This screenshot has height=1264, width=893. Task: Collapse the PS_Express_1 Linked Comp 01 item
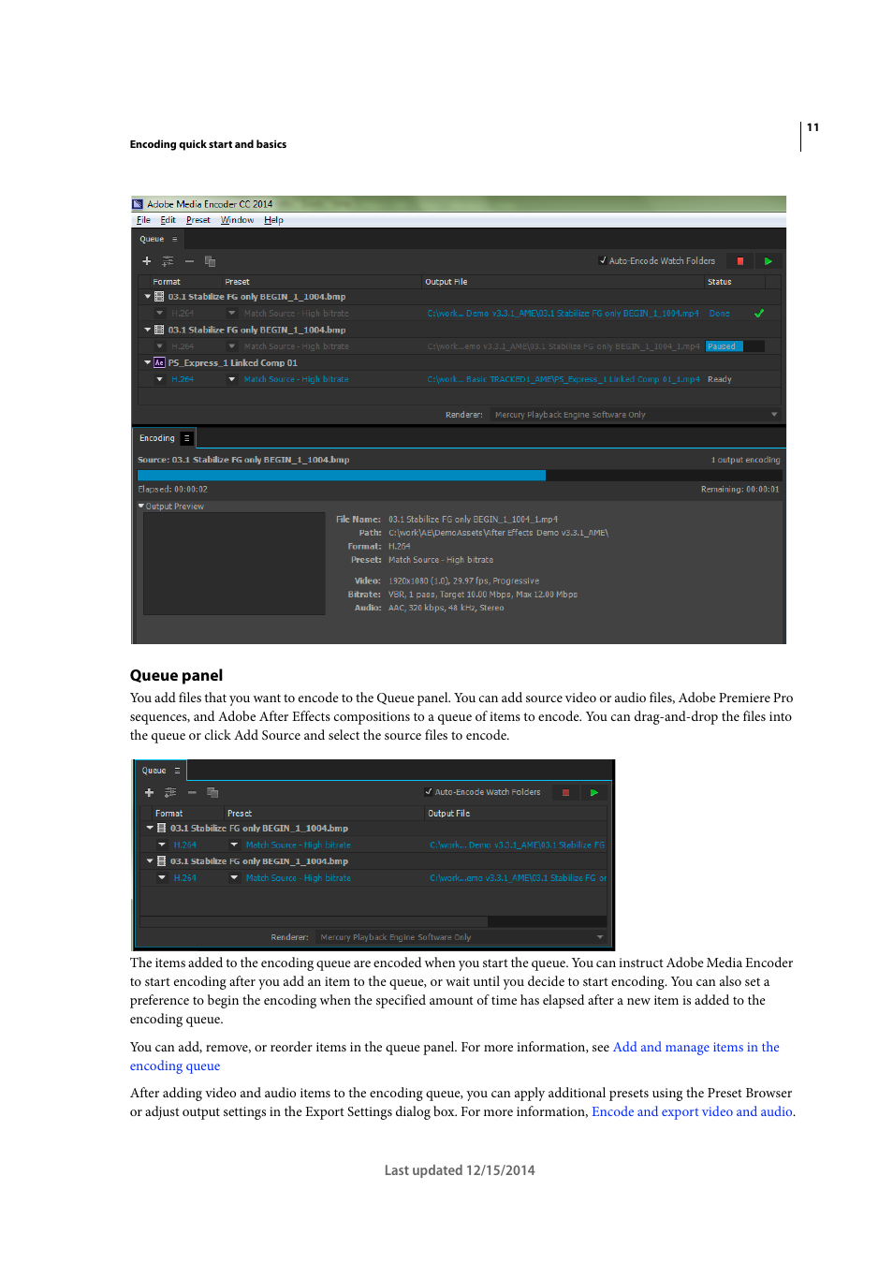[x=147, y=362]
